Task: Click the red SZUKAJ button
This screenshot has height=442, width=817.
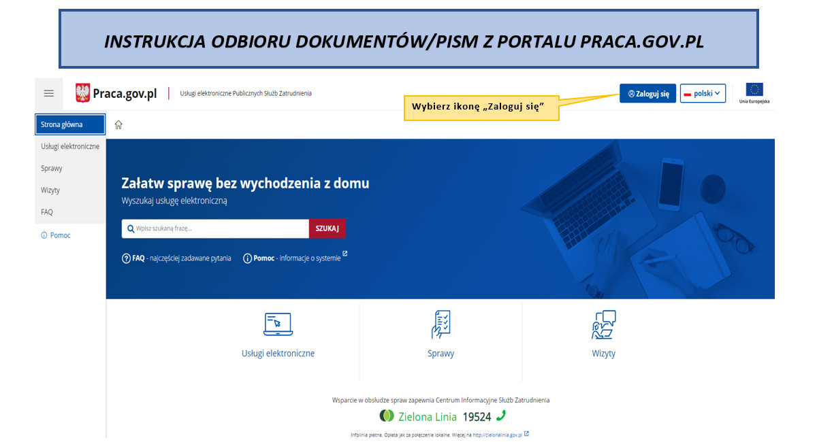Action: click(x=327, y=228)
